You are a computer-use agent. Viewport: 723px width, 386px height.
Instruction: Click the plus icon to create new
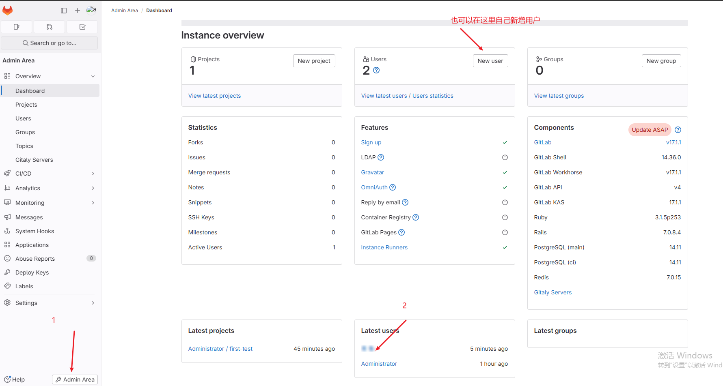pos(77,10)
